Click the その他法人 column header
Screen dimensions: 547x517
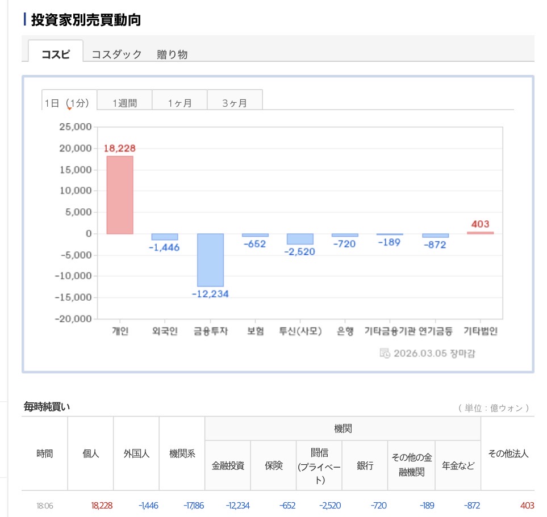508,453
